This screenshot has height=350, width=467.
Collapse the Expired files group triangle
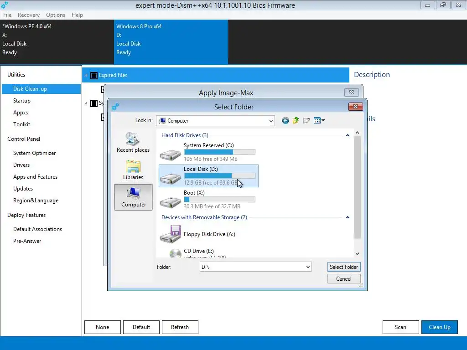[x=86, y=75]
